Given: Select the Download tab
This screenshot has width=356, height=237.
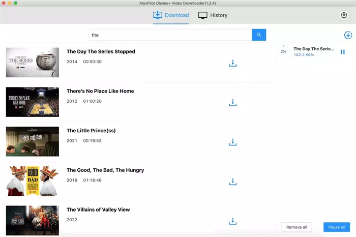Looking at the screenshot, I should pyautogui.click(x=171, y=15).
